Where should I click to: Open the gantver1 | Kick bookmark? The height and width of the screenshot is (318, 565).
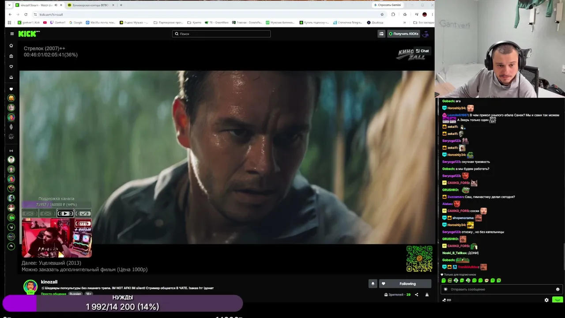pyautogui.click(x=29, y=23)
